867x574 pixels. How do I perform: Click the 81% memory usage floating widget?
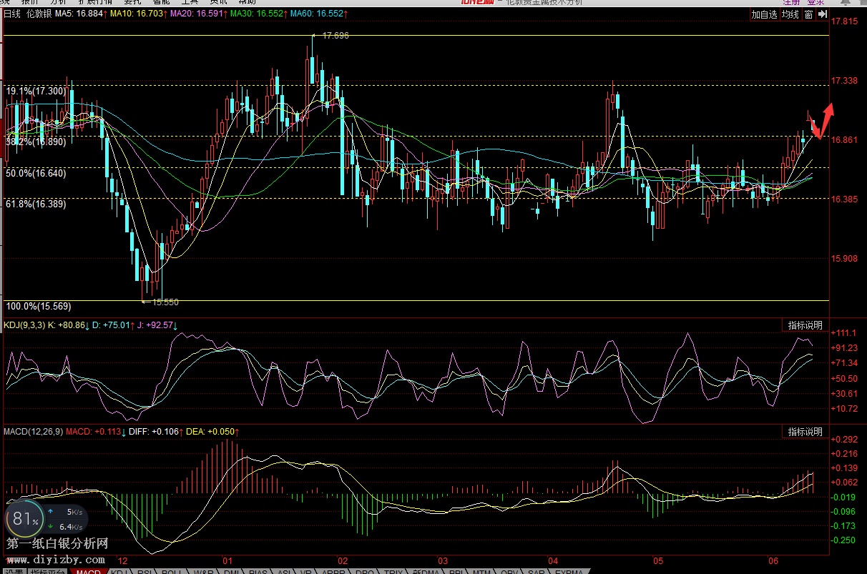[x=24, y=520]
